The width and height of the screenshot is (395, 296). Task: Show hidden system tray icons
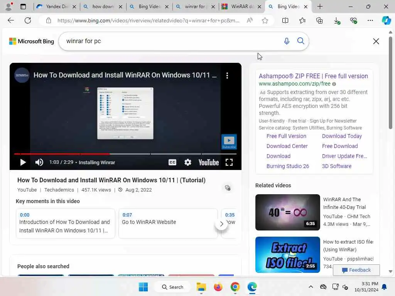coord(311,287)
